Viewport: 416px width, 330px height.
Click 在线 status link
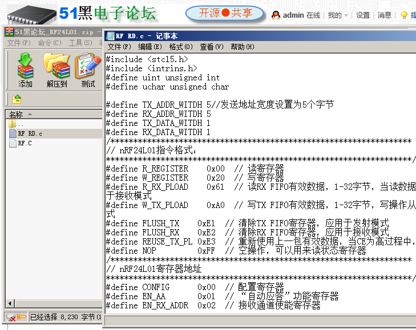pyautogui.click(x=313, y=15)
